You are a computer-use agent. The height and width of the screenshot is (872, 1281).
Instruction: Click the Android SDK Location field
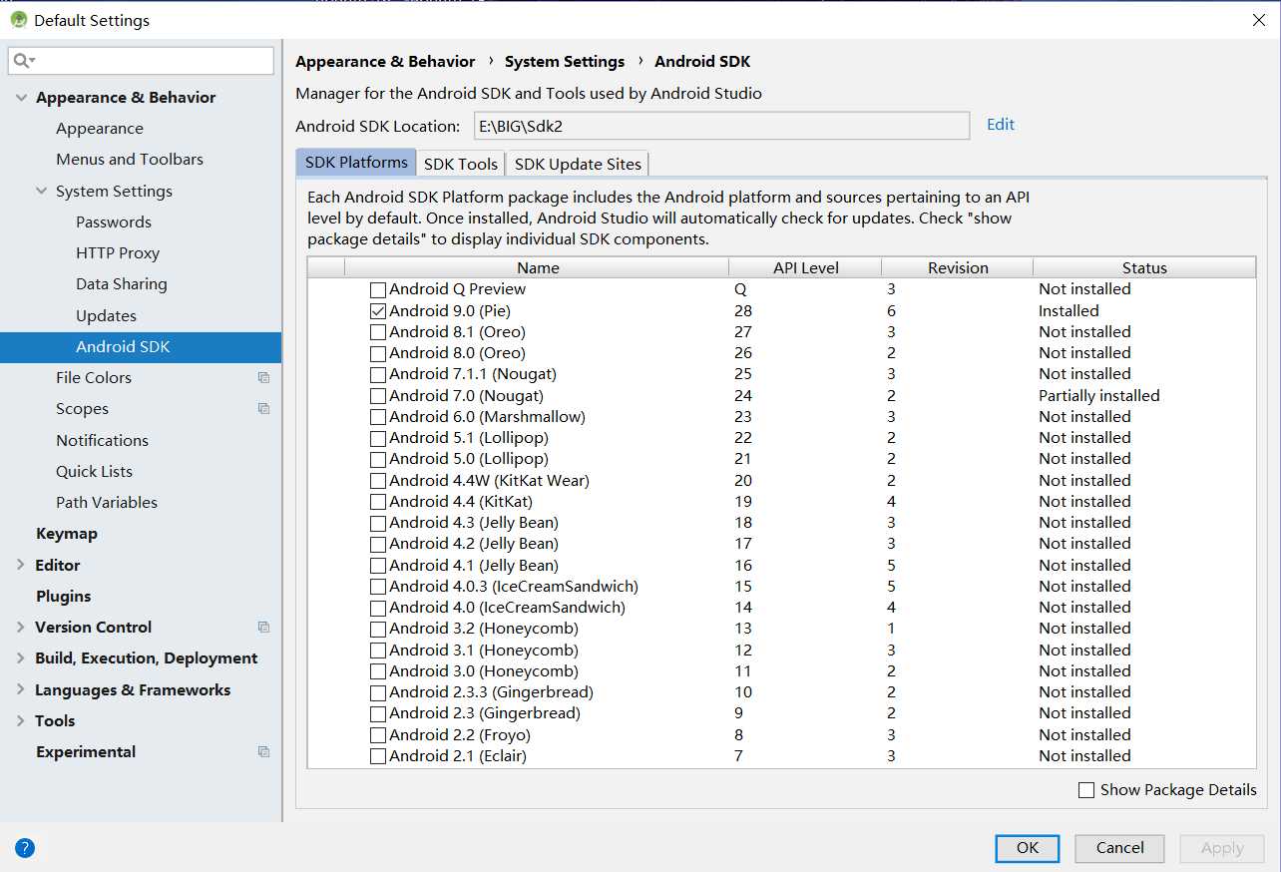tap(721, 126)
